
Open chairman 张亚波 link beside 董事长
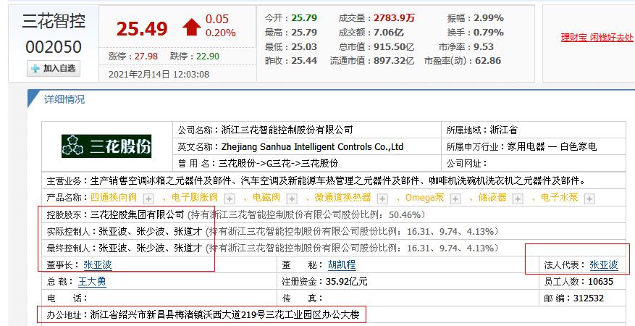tap(98, 265)
